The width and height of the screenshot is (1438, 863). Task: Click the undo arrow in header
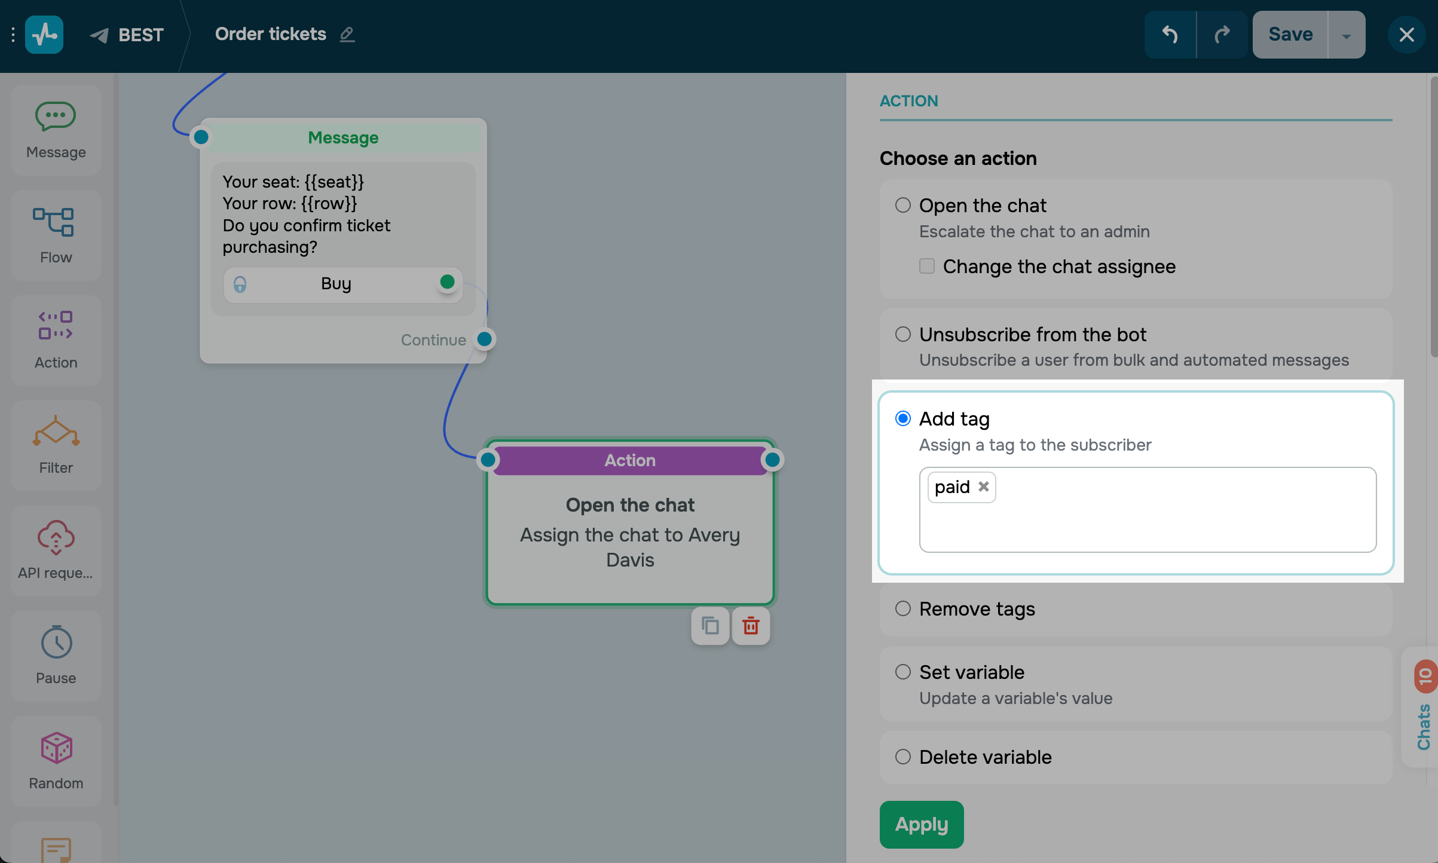coord(1170,35)
